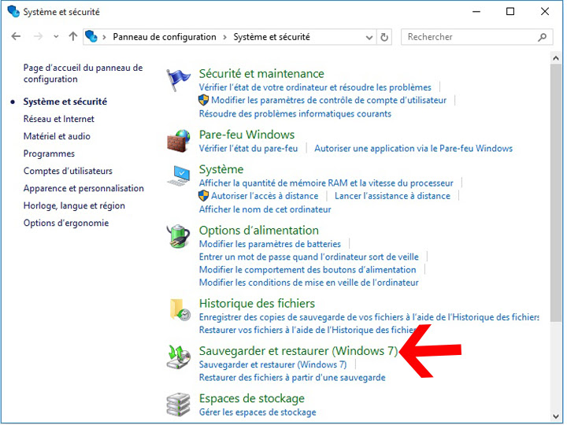The width and height of the screenshot is (567, 425).
Task: Click the Historique des fichiers folder icon
Action: point(180,310)
